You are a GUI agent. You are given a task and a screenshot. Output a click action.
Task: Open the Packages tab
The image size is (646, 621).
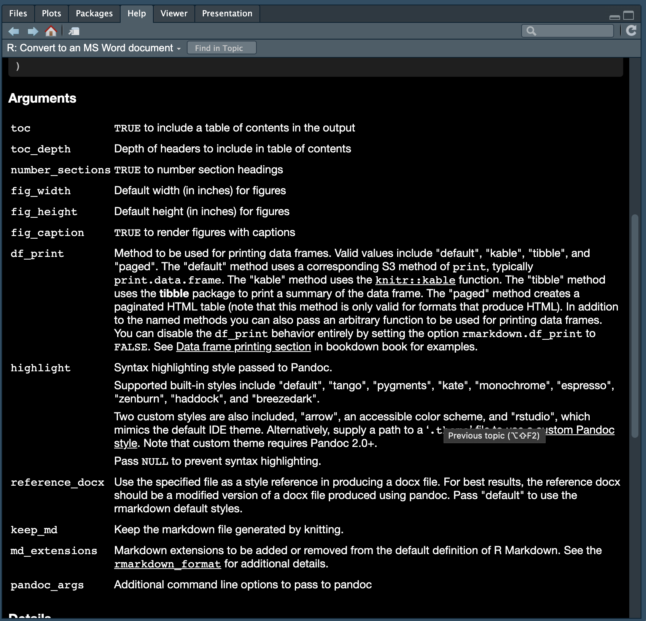click(94, 13)
